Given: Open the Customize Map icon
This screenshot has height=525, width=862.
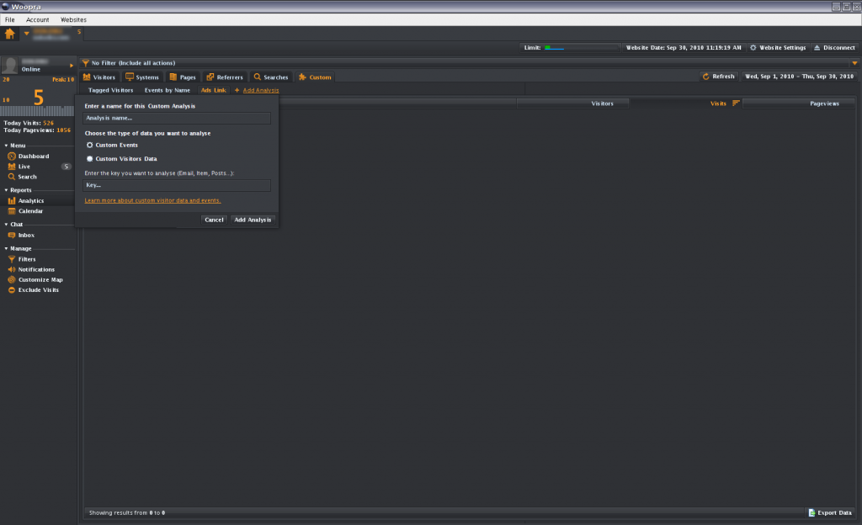Looking at the screenshot, I should point(12,279).
